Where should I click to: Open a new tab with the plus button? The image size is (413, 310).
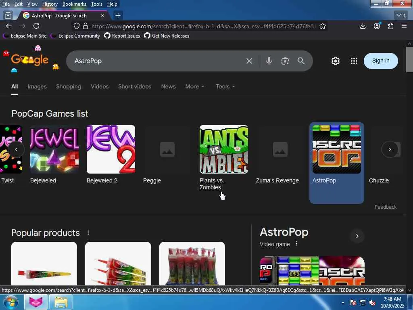pos(118,16)
